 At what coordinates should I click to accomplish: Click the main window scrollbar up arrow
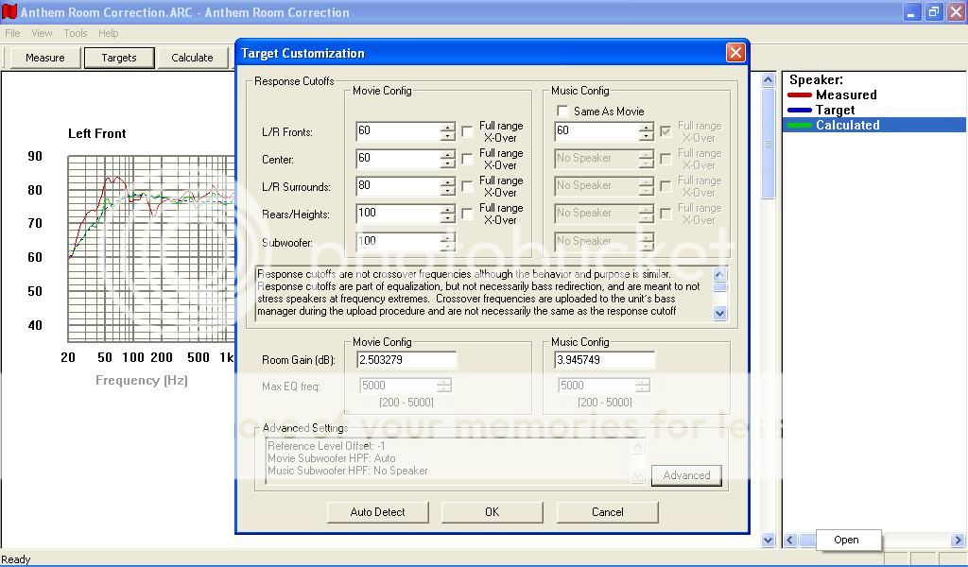[768, 79]
